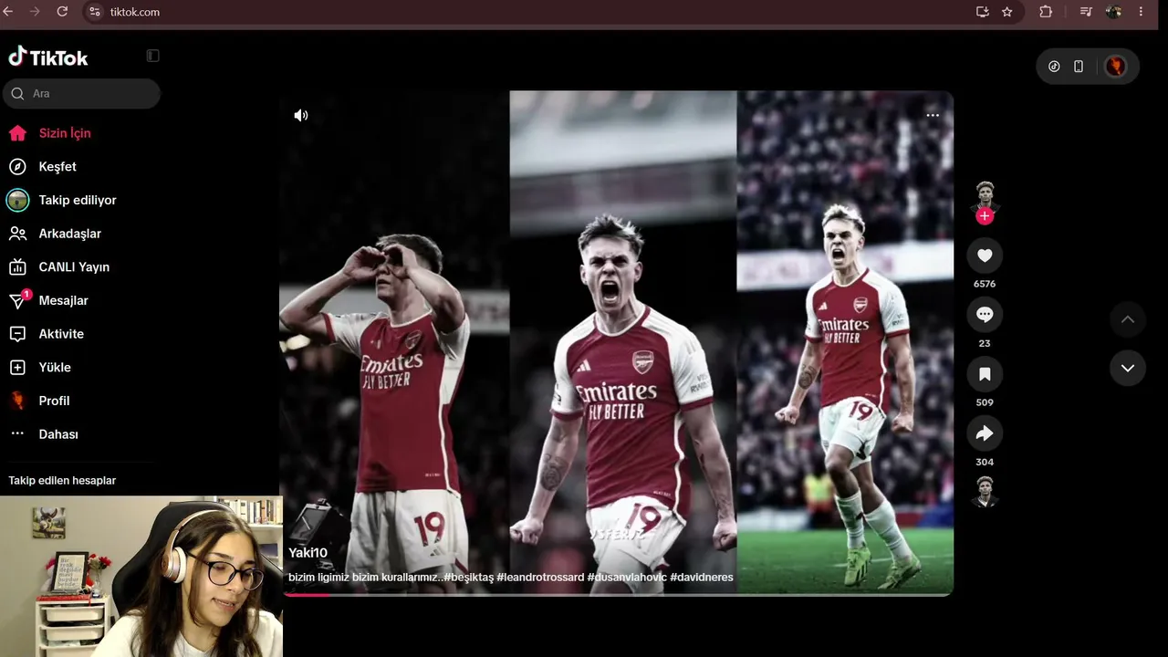Screen dimensions: 1168x657
Task: Click the Takip edilen hesaplar heading
Action: click(x=62, y=481)
